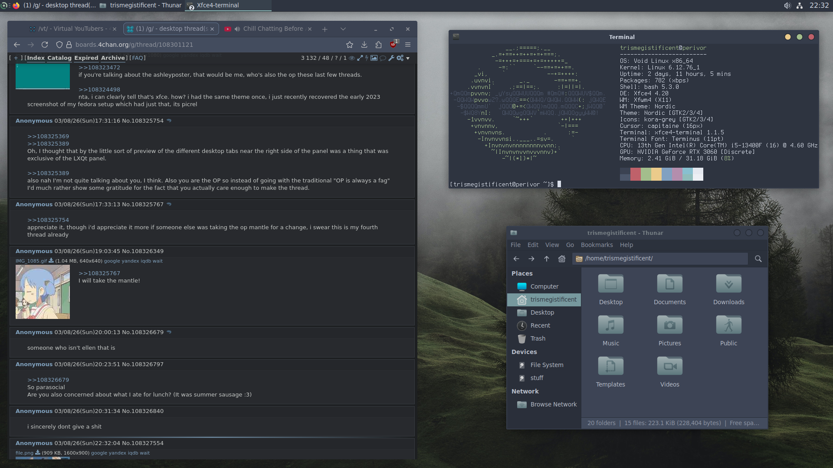Reload the current browser page

[45, 45]
